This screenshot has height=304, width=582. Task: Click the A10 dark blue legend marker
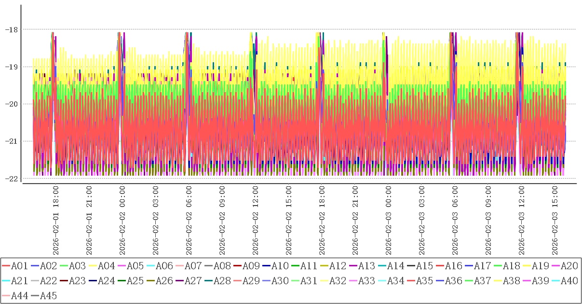click(267, 266)
